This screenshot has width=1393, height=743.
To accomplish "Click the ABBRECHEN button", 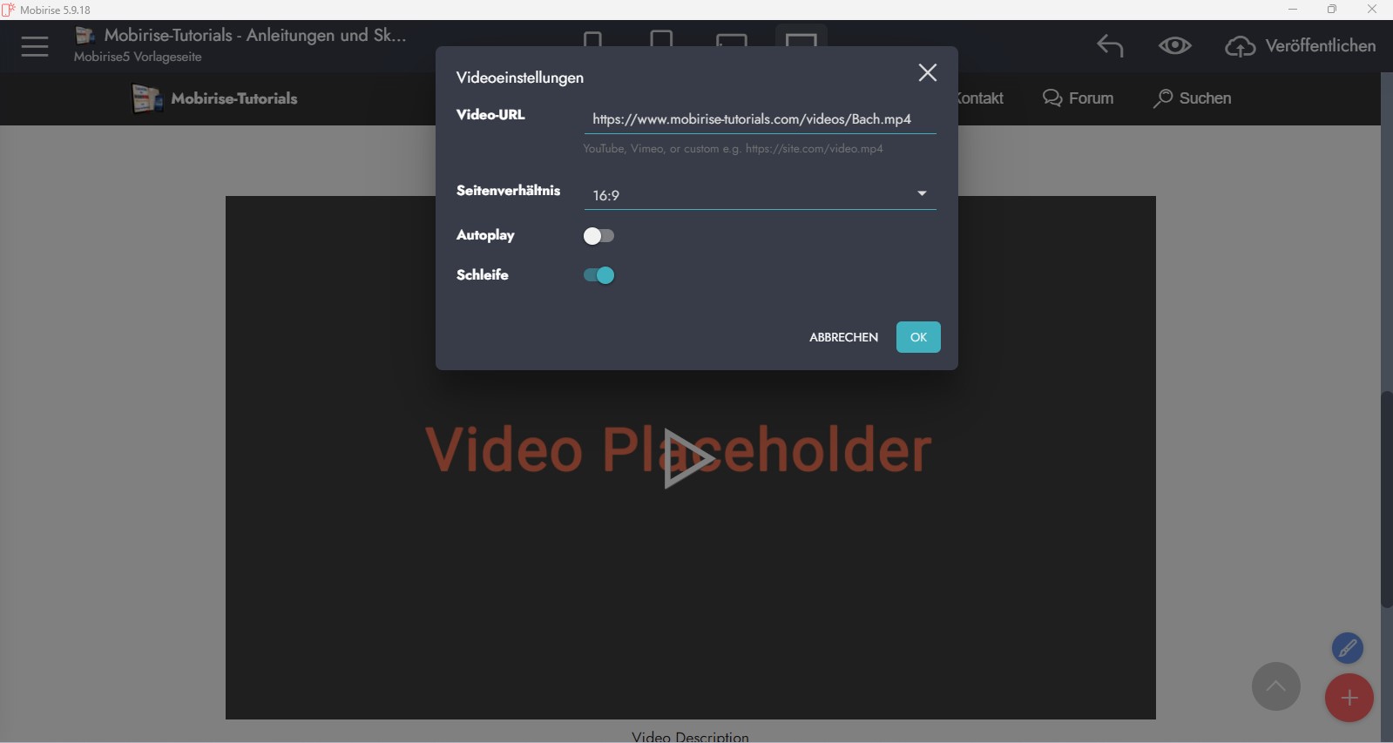I will (843, 337).
